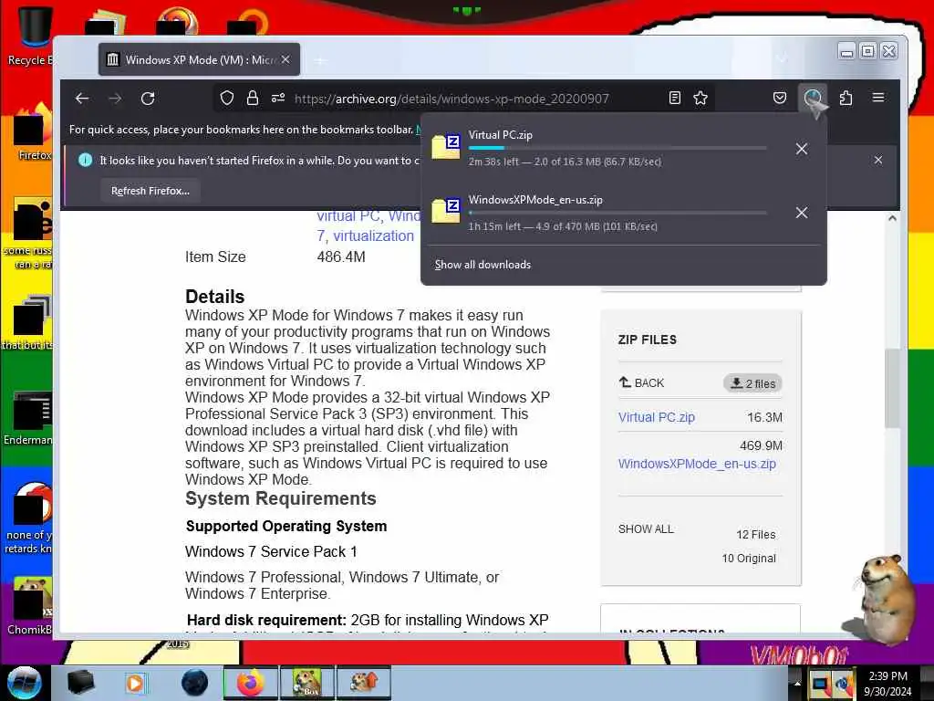Open the Windows Start orb
The height and width of the screenshot is (701, 934).
(25, 683)
